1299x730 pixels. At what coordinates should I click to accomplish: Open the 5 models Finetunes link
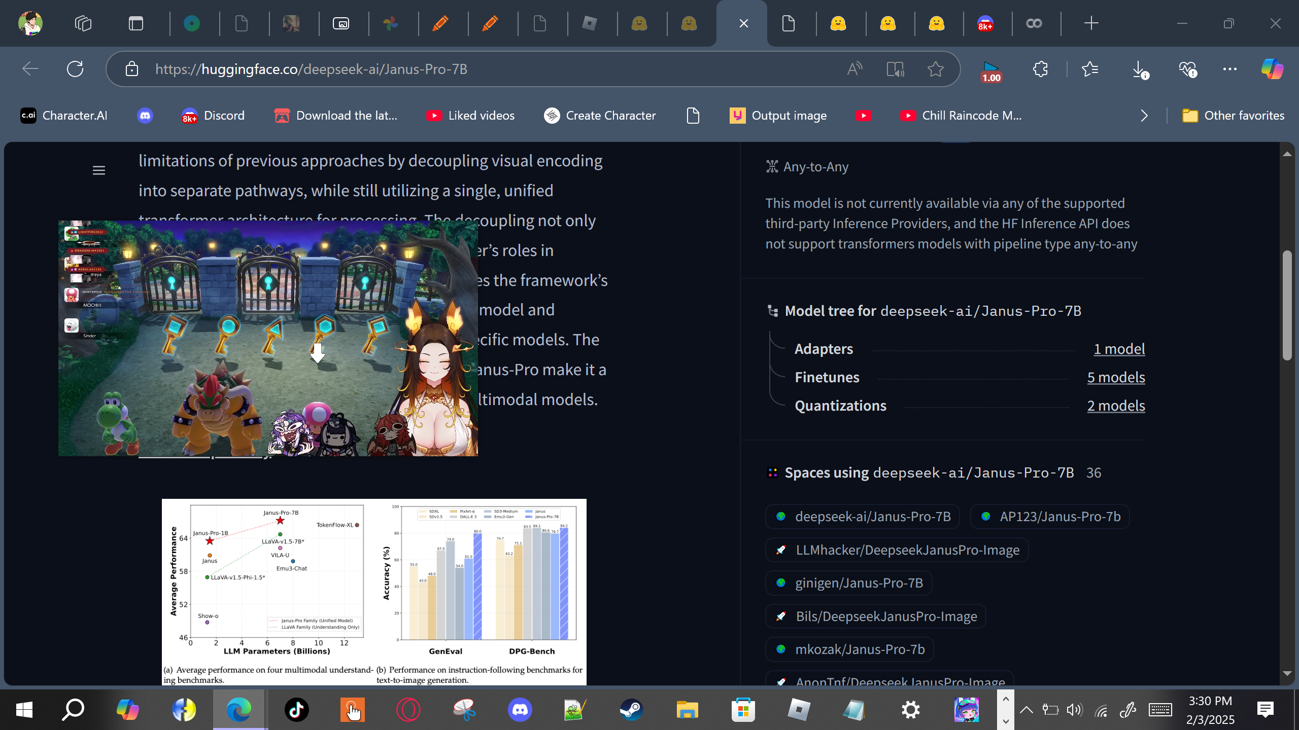tap(1116, 377)
